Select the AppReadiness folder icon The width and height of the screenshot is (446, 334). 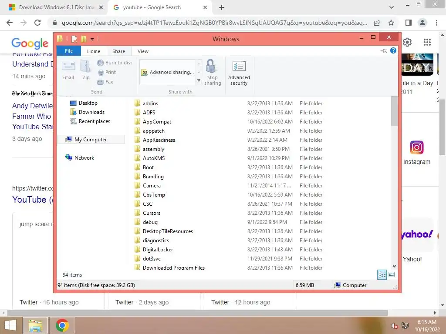137,140
